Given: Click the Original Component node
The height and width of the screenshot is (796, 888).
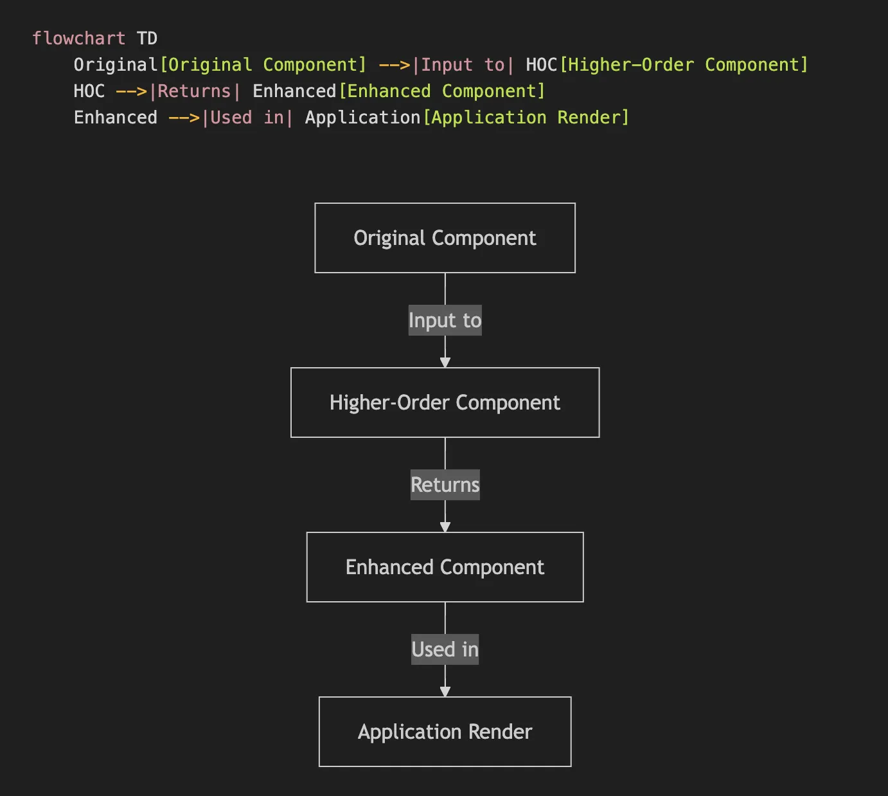Looking at the screenshot, I should [445, 238].
